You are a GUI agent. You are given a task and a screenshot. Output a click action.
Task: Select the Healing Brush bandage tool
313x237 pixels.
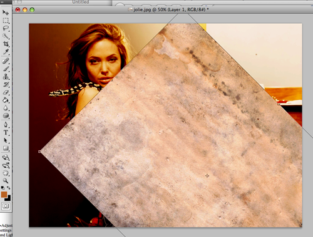click(x=6, y=61)
